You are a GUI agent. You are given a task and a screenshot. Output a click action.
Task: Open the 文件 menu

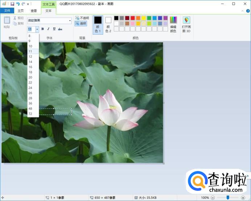point(7,11)
